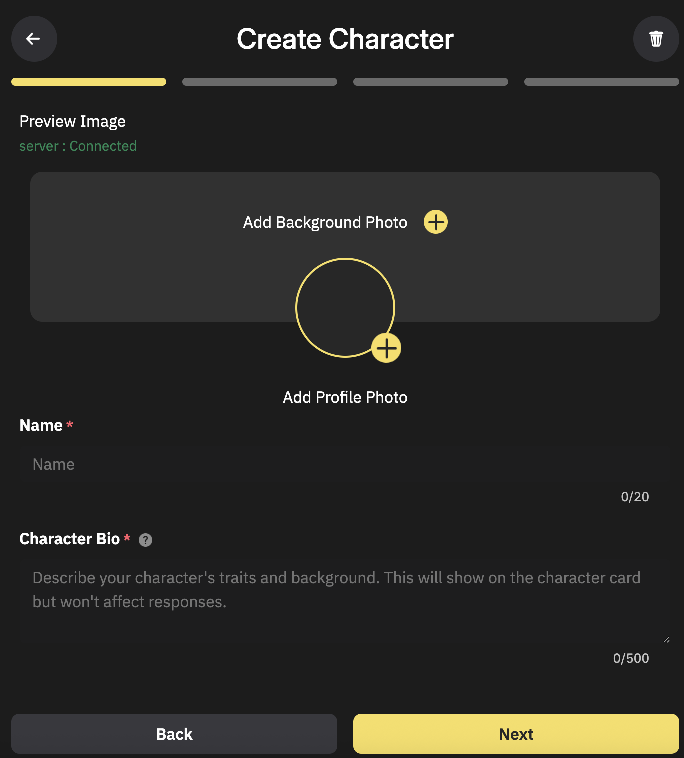Click the server Connected status text
Screen dimensions: 684x758
point(78,146)
